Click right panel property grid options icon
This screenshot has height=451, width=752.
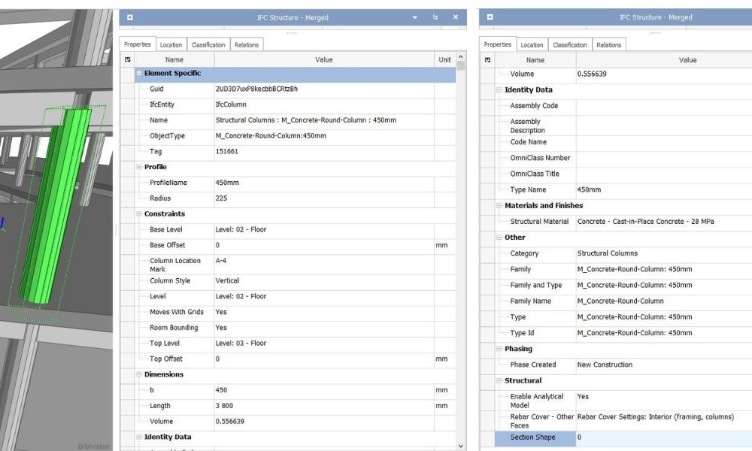tap(488, 60)
